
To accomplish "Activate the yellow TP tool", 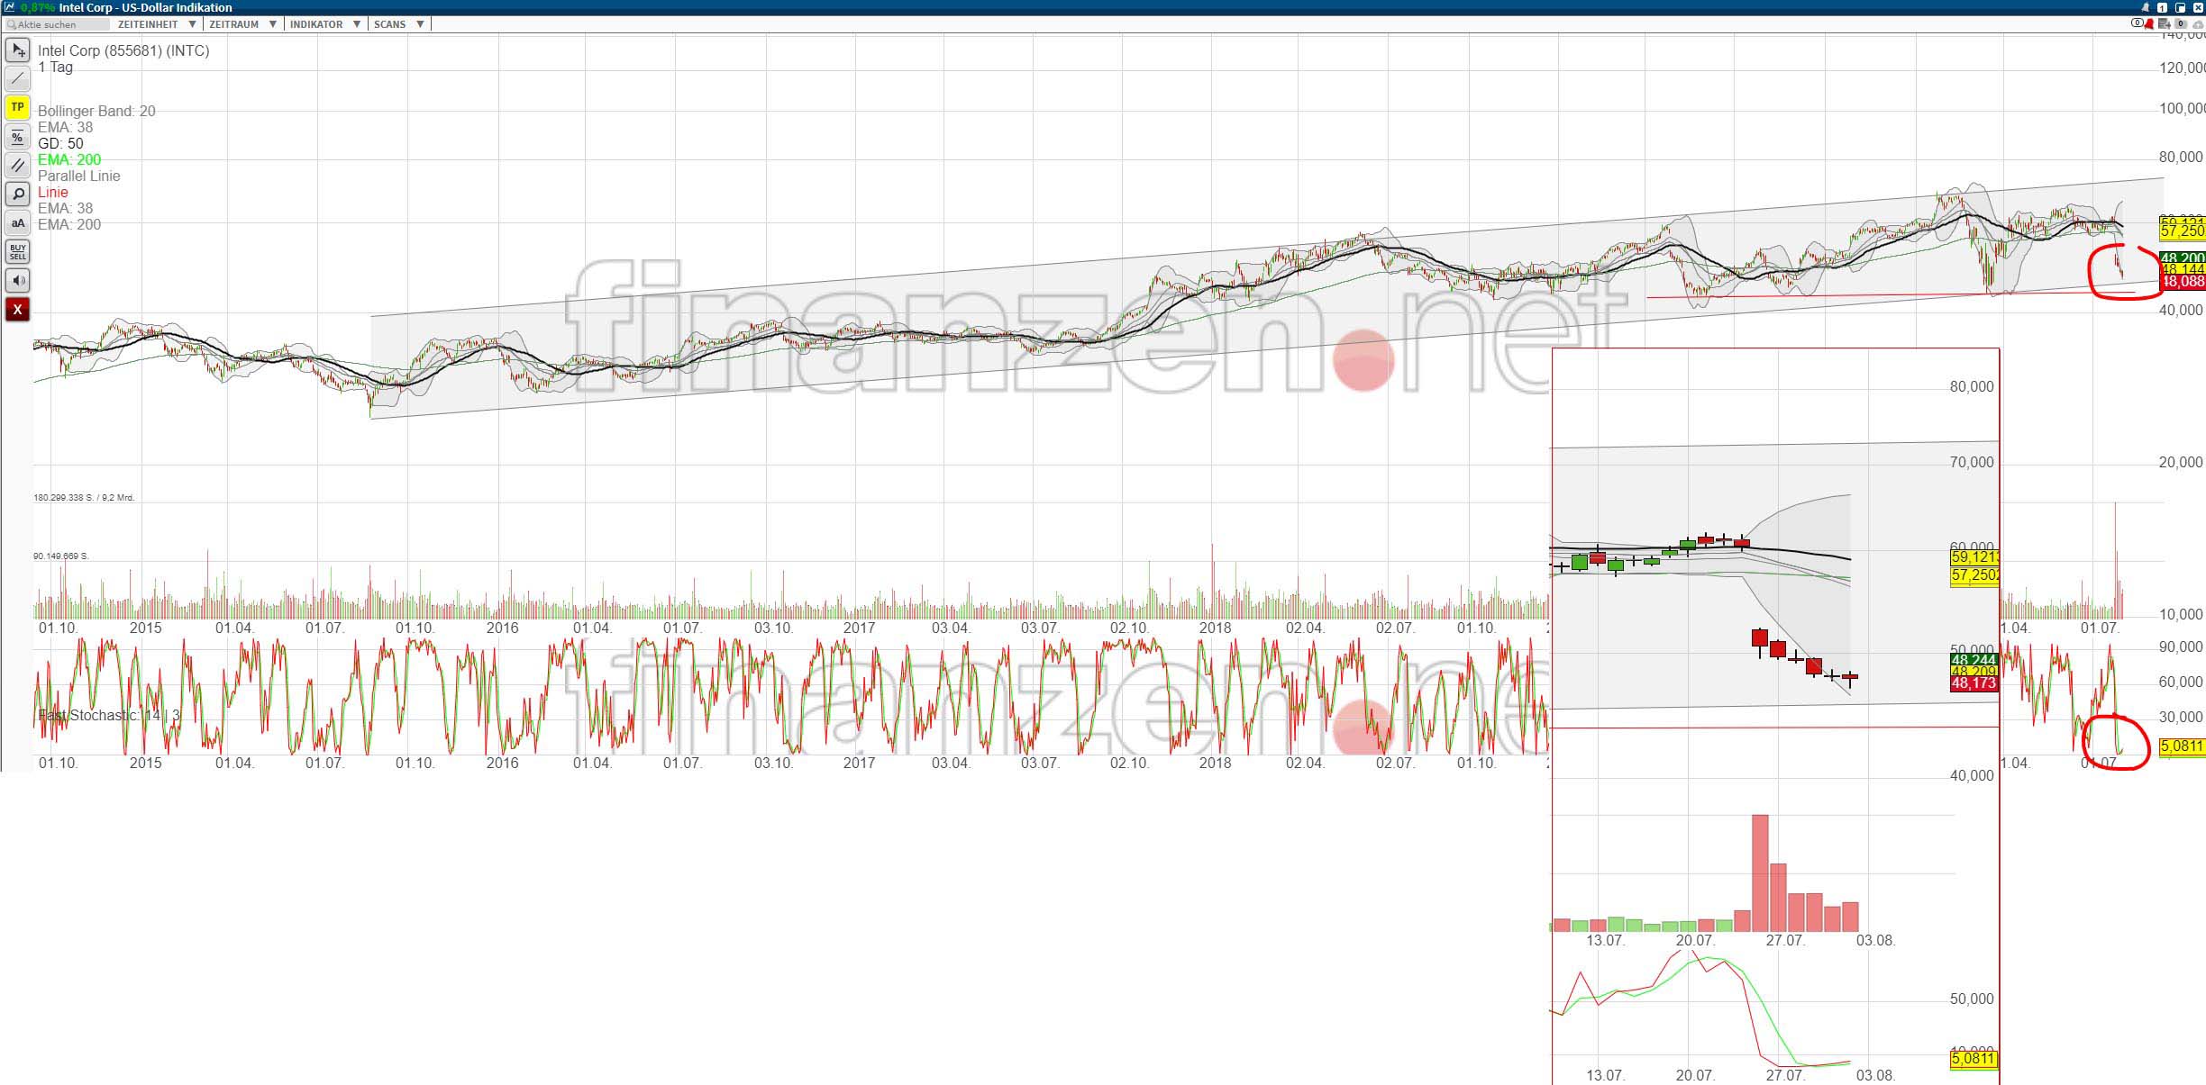I will point(17,107).
